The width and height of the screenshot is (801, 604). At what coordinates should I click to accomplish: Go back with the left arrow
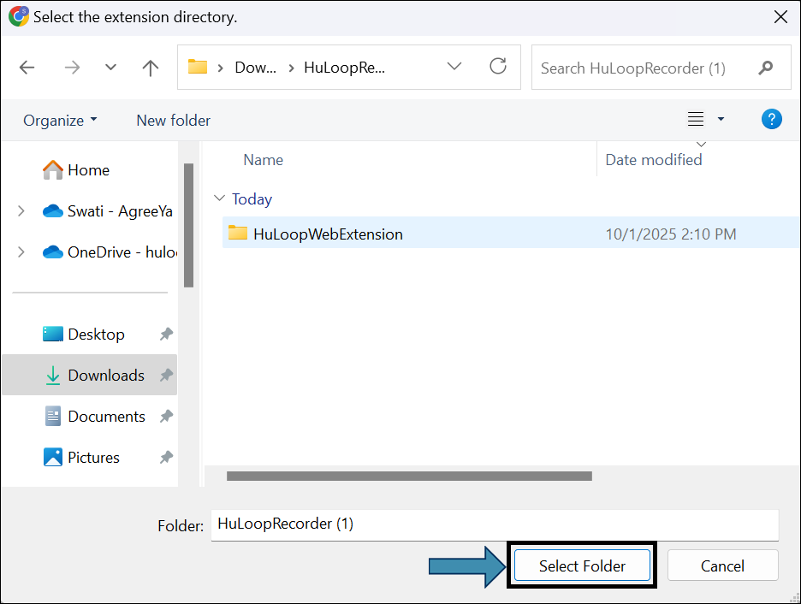point(27,68)
